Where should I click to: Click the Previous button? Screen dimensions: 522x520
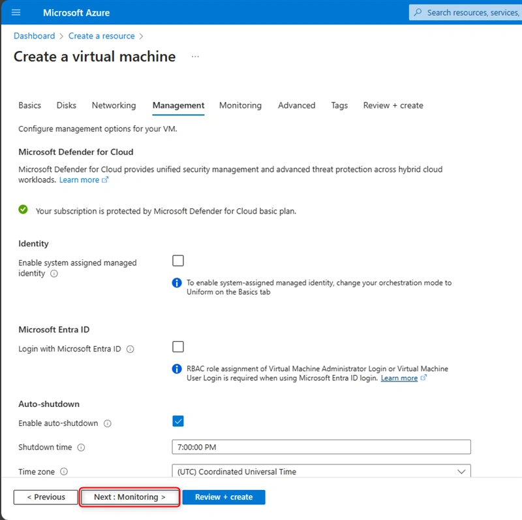[46, 497]
